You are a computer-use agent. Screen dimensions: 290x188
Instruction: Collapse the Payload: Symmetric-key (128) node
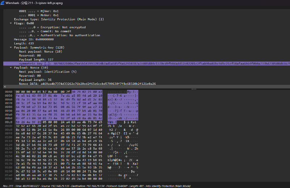[11, 47]
